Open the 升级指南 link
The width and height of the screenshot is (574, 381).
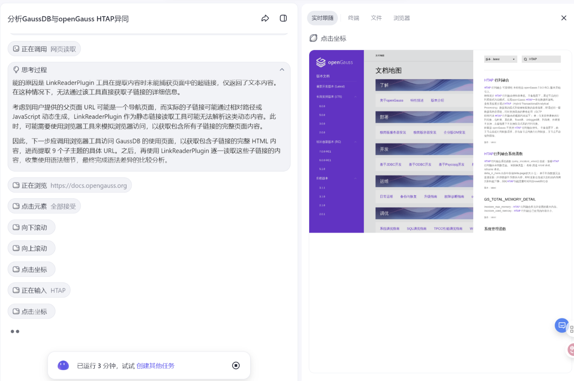tap(430, 197)
